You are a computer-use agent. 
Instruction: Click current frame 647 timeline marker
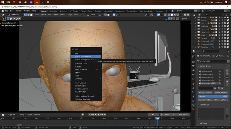157,118
